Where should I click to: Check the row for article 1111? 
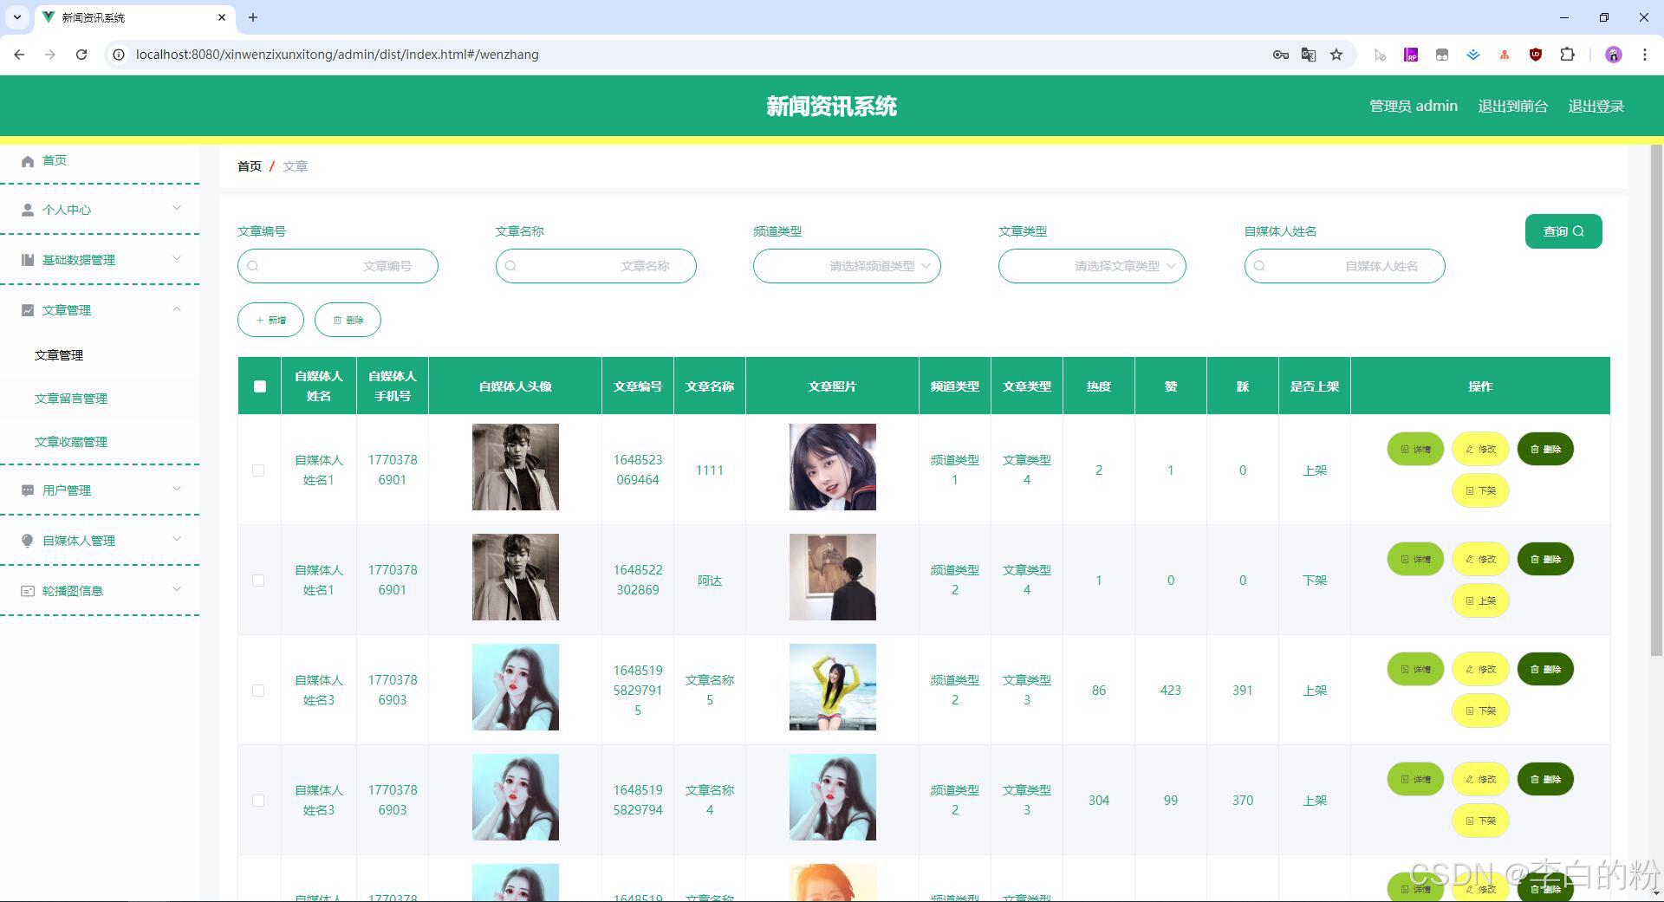tap(258, 470)
